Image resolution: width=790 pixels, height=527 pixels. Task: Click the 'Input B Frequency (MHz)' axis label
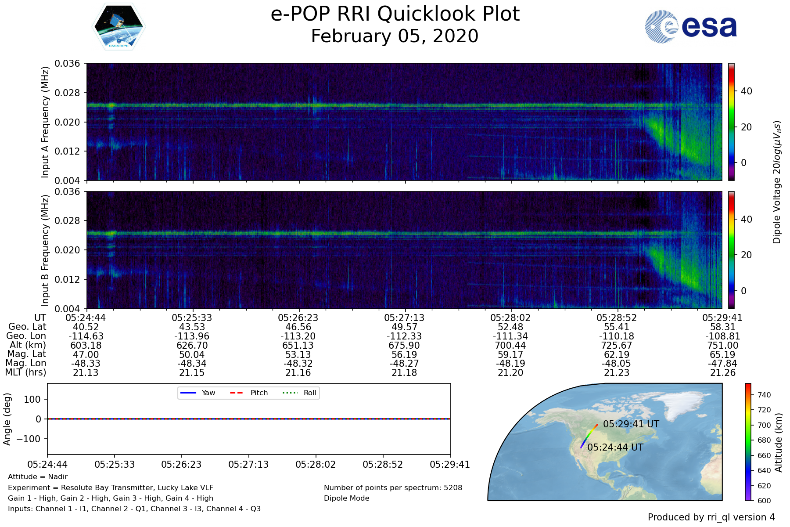point(45,250)
